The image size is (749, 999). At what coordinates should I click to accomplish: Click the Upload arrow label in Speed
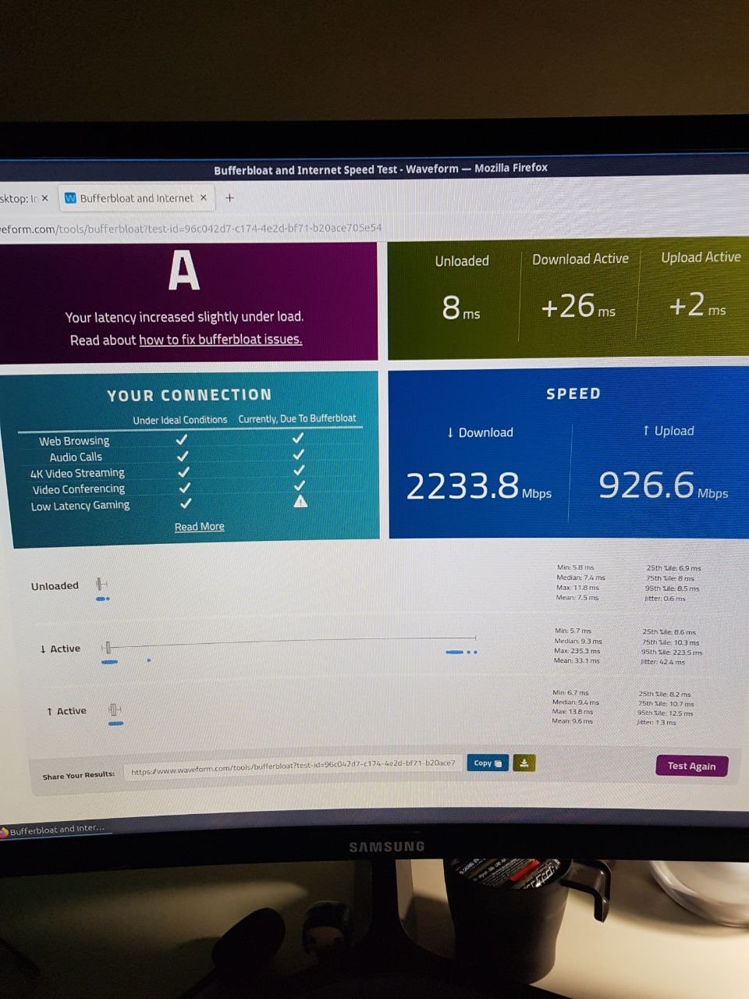tap(669, 431)
